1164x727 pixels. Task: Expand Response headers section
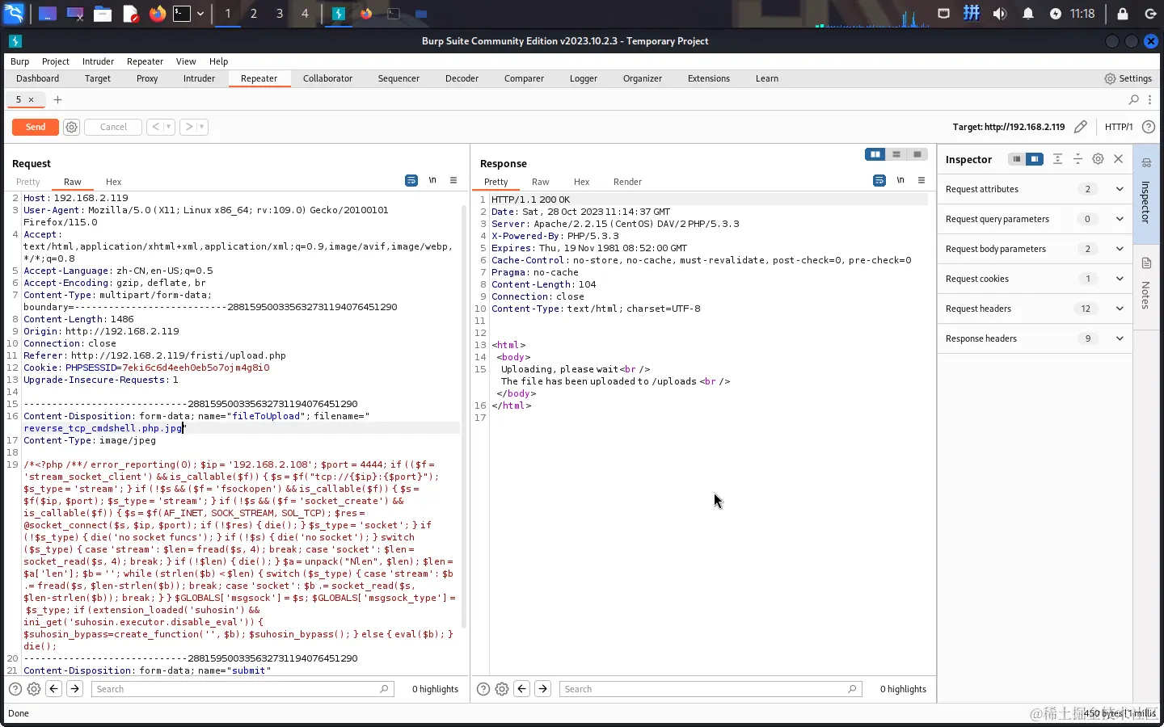tap(1035, 338)
